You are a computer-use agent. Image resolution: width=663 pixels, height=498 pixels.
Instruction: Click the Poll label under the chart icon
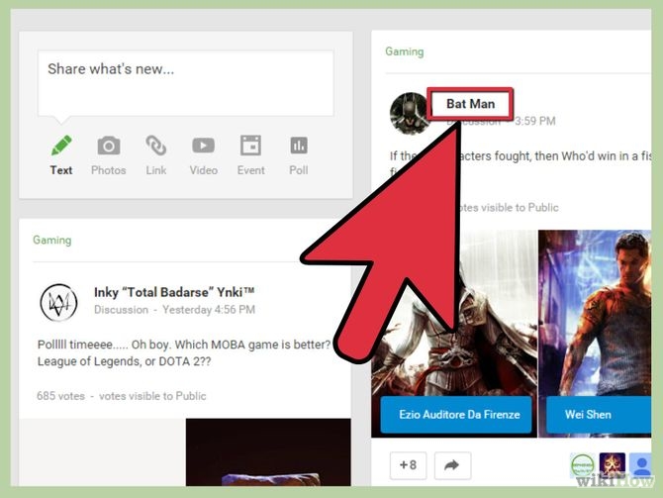[x=299, y=170]
